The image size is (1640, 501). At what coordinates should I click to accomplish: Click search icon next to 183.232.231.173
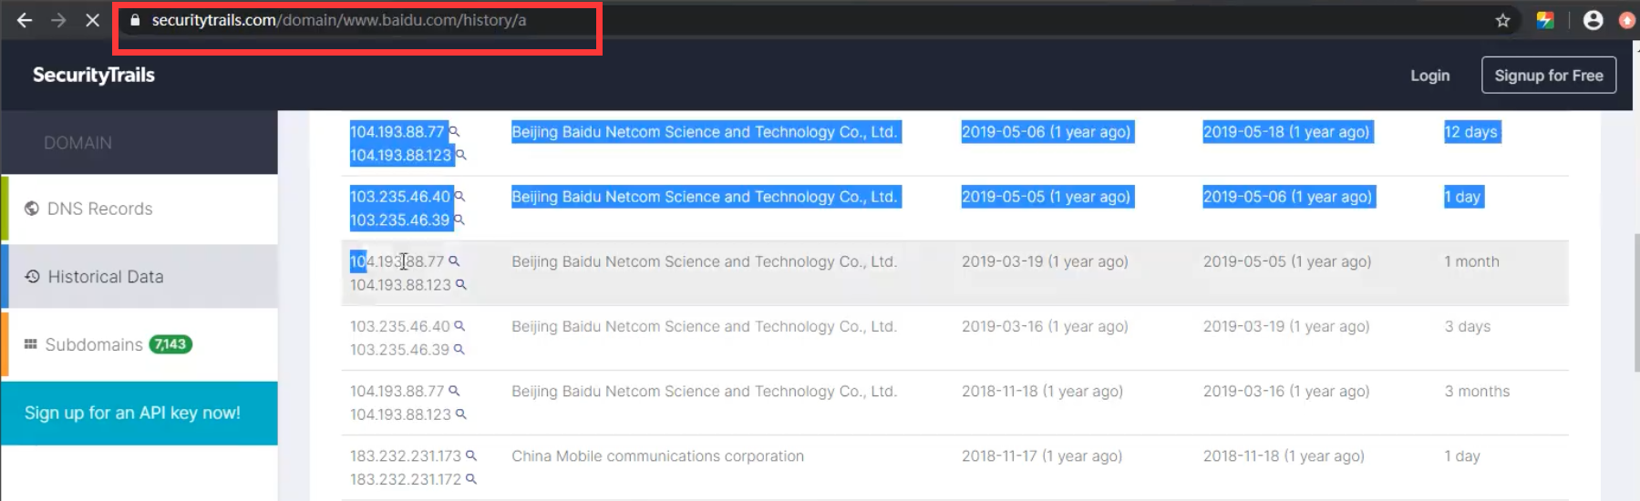(x=471, y=455)
